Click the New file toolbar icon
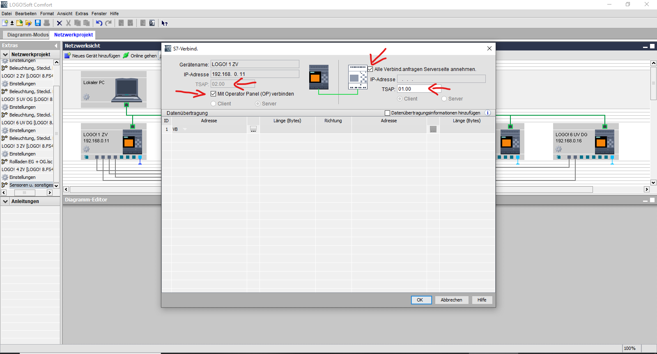 tap(5, 23)
